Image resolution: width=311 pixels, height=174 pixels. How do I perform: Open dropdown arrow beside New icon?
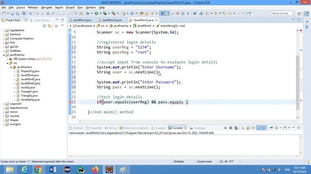coord(8,14)
